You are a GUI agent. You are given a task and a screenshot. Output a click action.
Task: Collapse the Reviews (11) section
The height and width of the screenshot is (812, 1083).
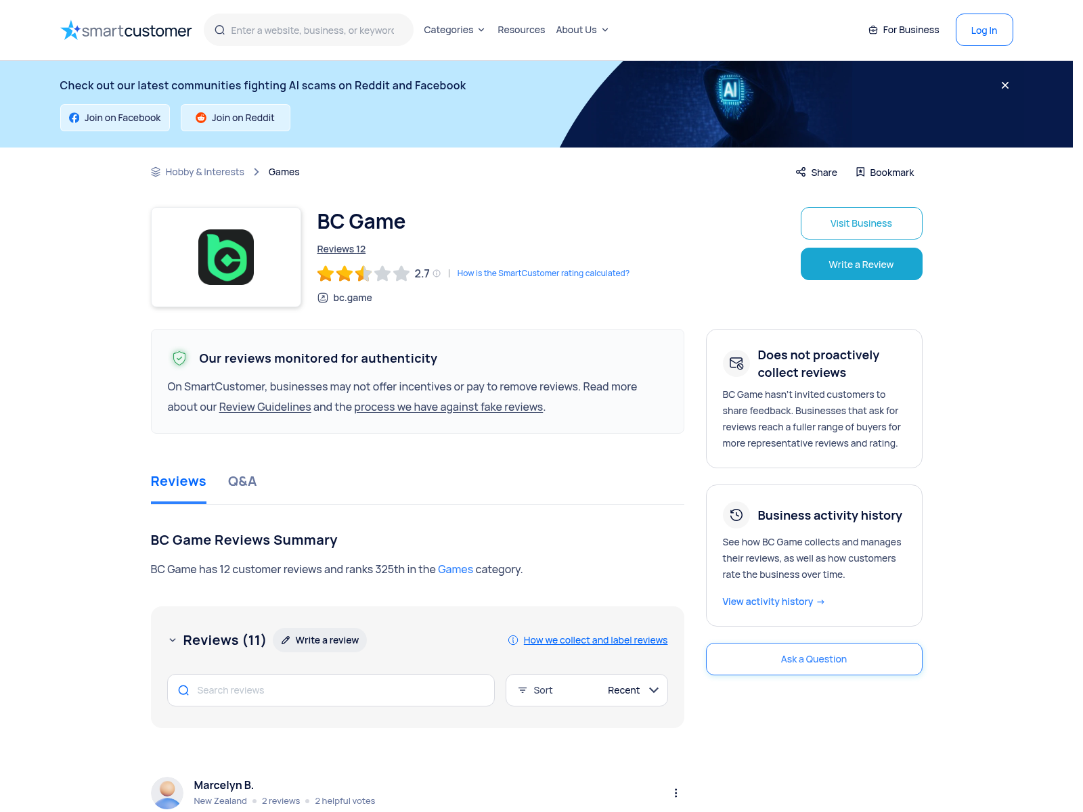click(173, 640)
